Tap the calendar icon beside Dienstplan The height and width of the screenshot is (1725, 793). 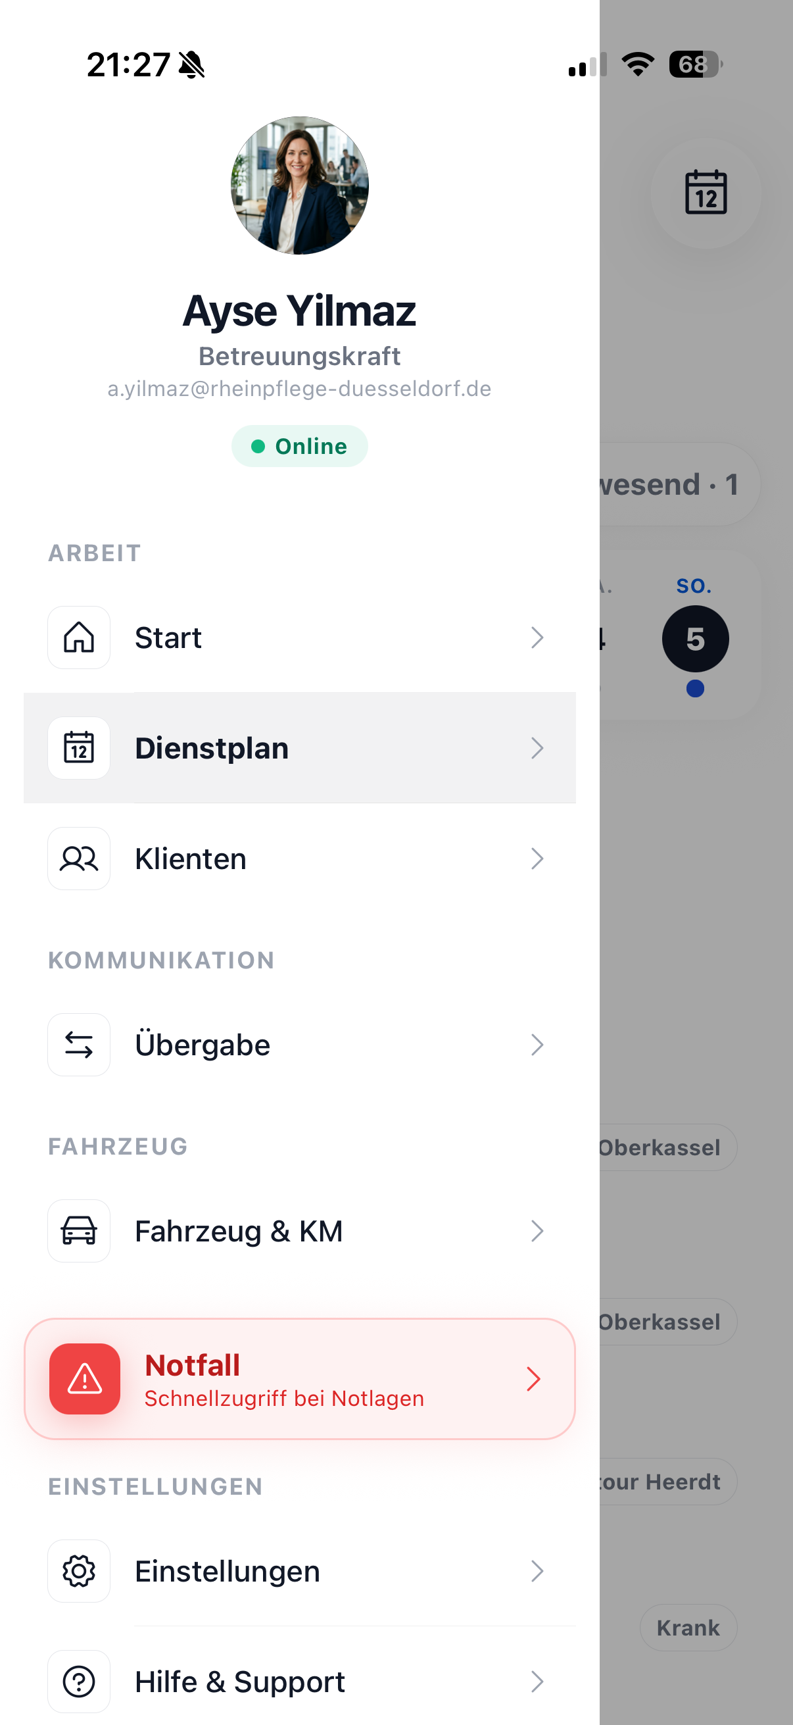(x=79, y=747)
